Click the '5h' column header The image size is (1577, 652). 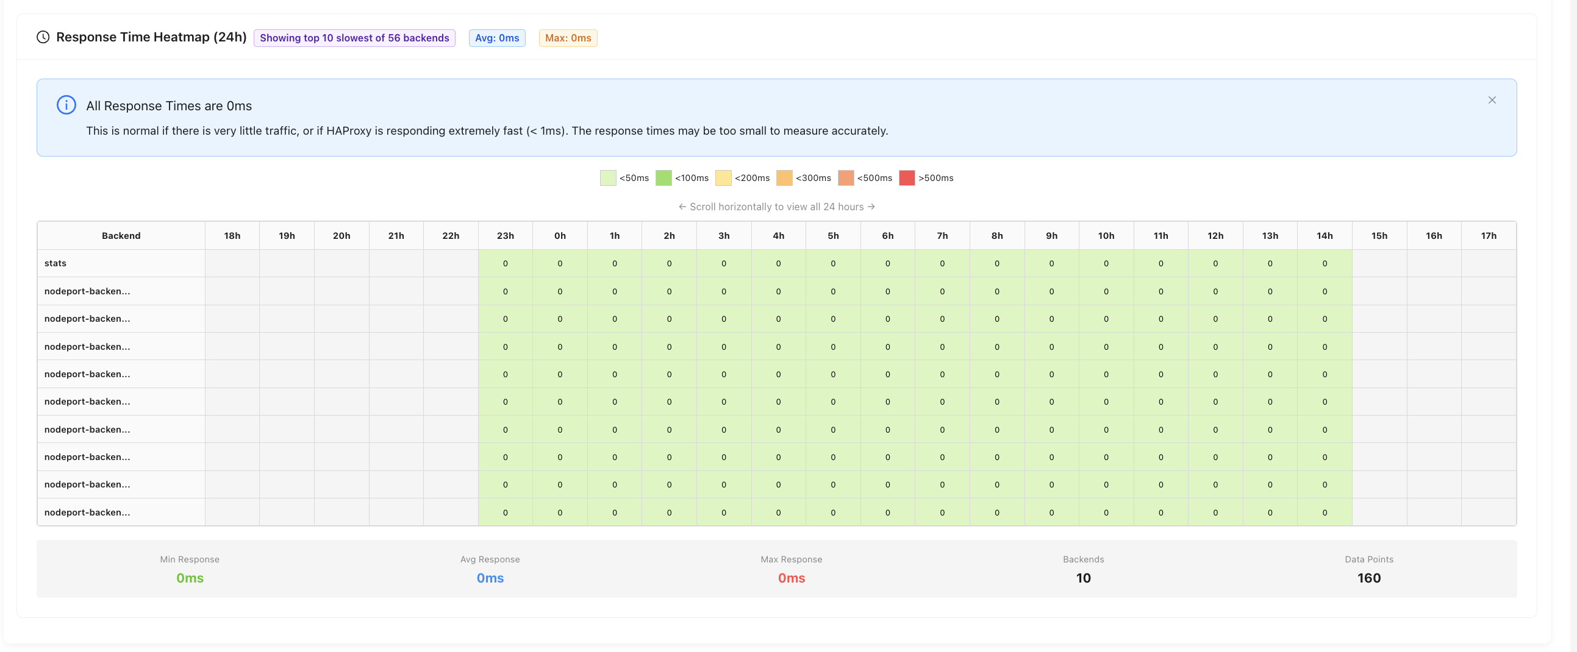tap(833, 235)
